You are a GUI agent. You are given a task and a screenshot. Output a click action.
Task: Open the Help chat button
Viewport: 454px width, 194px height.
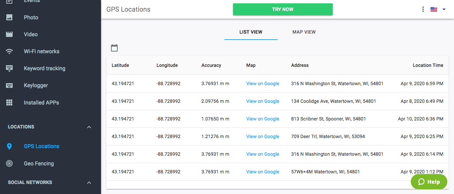coord(429,182)
